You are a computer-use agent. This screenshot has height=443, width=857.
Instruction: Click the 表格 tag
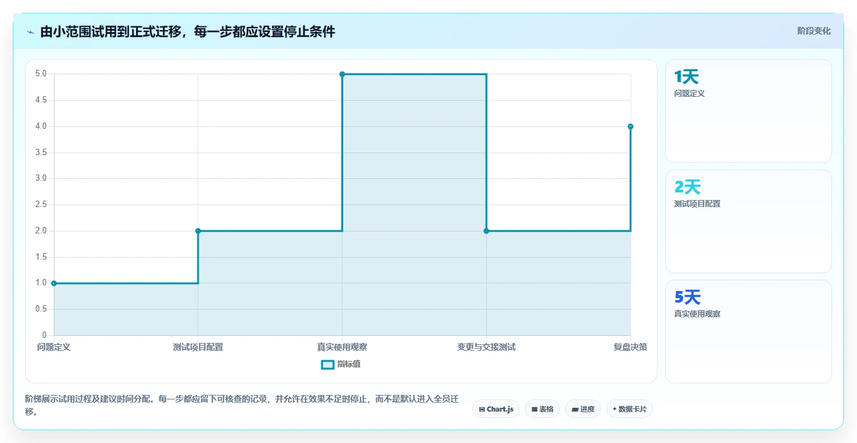[542, 409]
